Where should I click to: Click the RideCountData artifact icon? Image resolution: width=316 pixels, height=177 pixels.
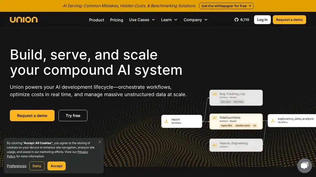214,118
